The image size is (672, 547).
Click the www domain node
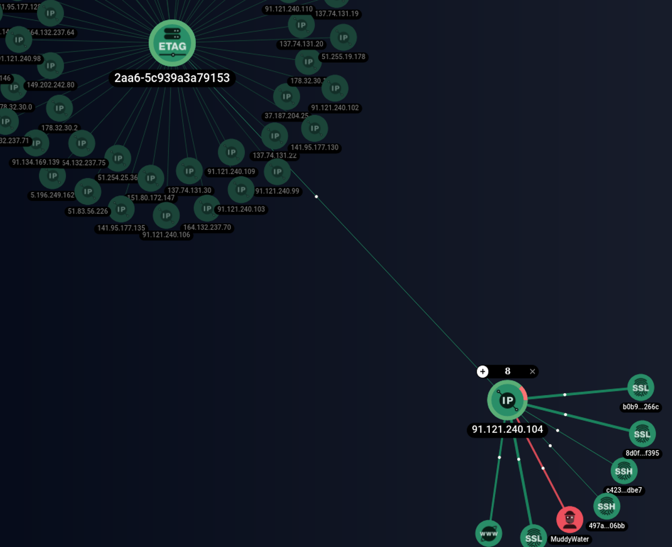[x=488, y=533]
